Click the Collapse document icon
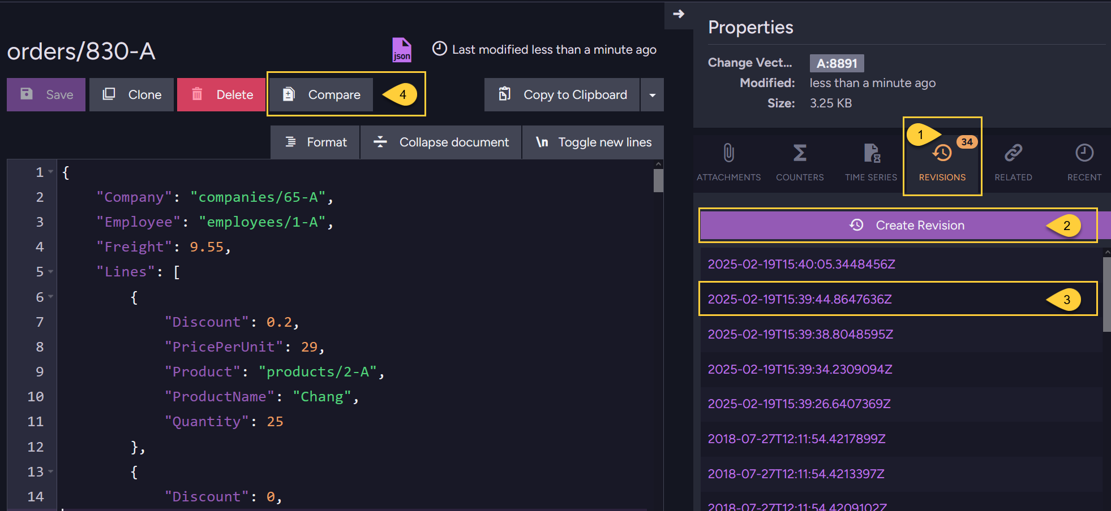Viewport: 1111px width, 511px height. pos(380,141)
